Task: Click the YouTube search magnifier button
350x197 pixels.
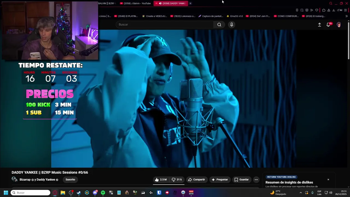Action: [219, 25]
